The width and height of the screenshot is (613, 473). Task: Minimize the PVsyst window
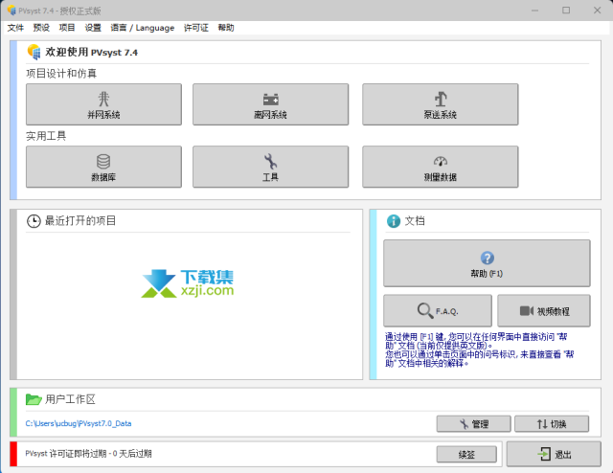point(534,11)
